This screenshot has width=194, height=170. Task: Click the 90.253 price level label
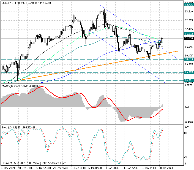tap(189, 59)
